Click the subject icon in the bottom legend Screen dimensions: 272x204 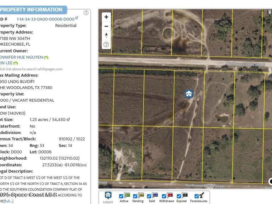coord(108,195)
